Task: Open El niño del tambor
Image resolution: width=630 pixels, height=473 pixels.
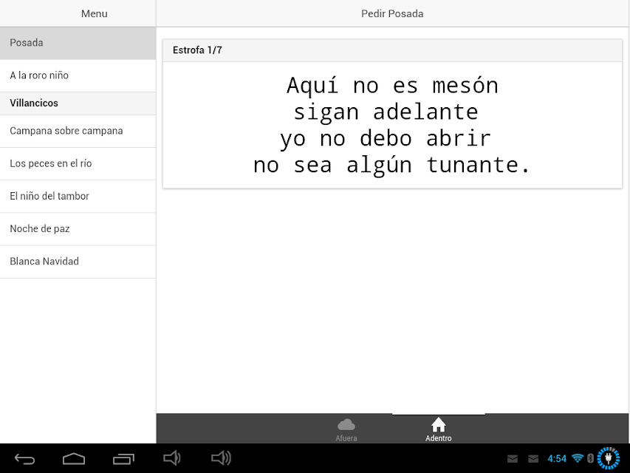Action: click(78, 197)
